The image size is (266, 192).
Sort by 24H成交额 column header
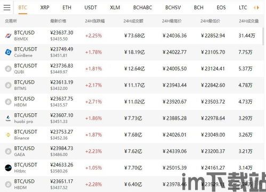pos(133,21)
